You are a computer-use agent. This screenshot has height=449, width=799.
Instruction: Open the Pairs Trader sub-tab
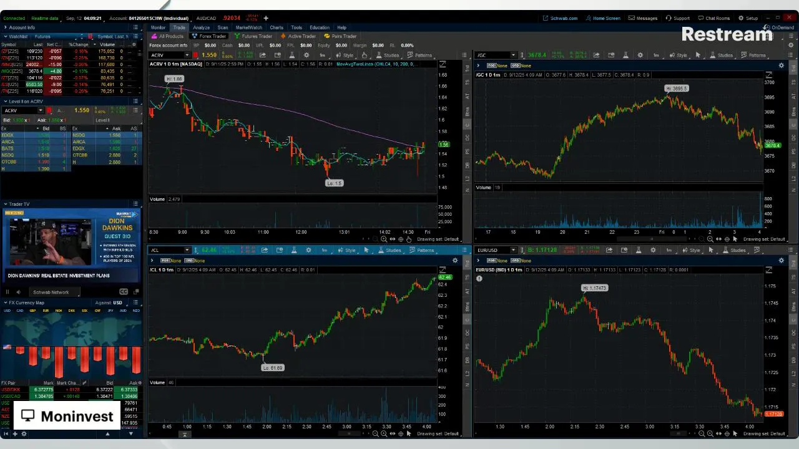tap(341, 36)
